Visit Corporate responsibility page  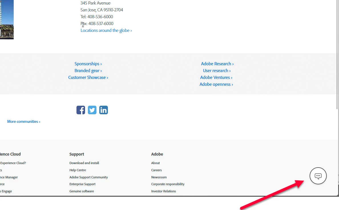(168, 184)
